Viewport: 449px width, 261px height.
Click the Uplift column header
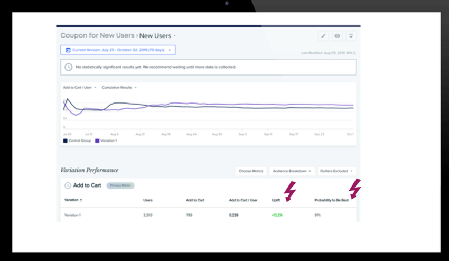point(276,200)
